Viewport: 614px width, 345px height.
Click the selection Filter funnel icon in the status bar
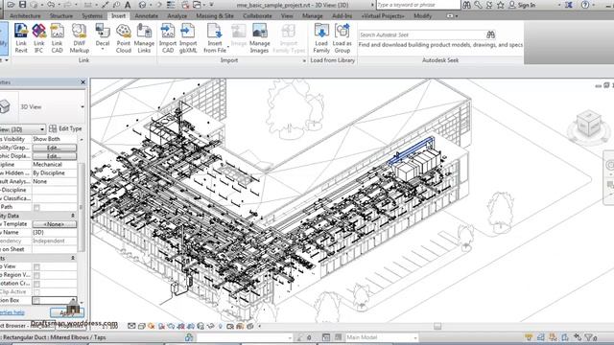[589, 337]
